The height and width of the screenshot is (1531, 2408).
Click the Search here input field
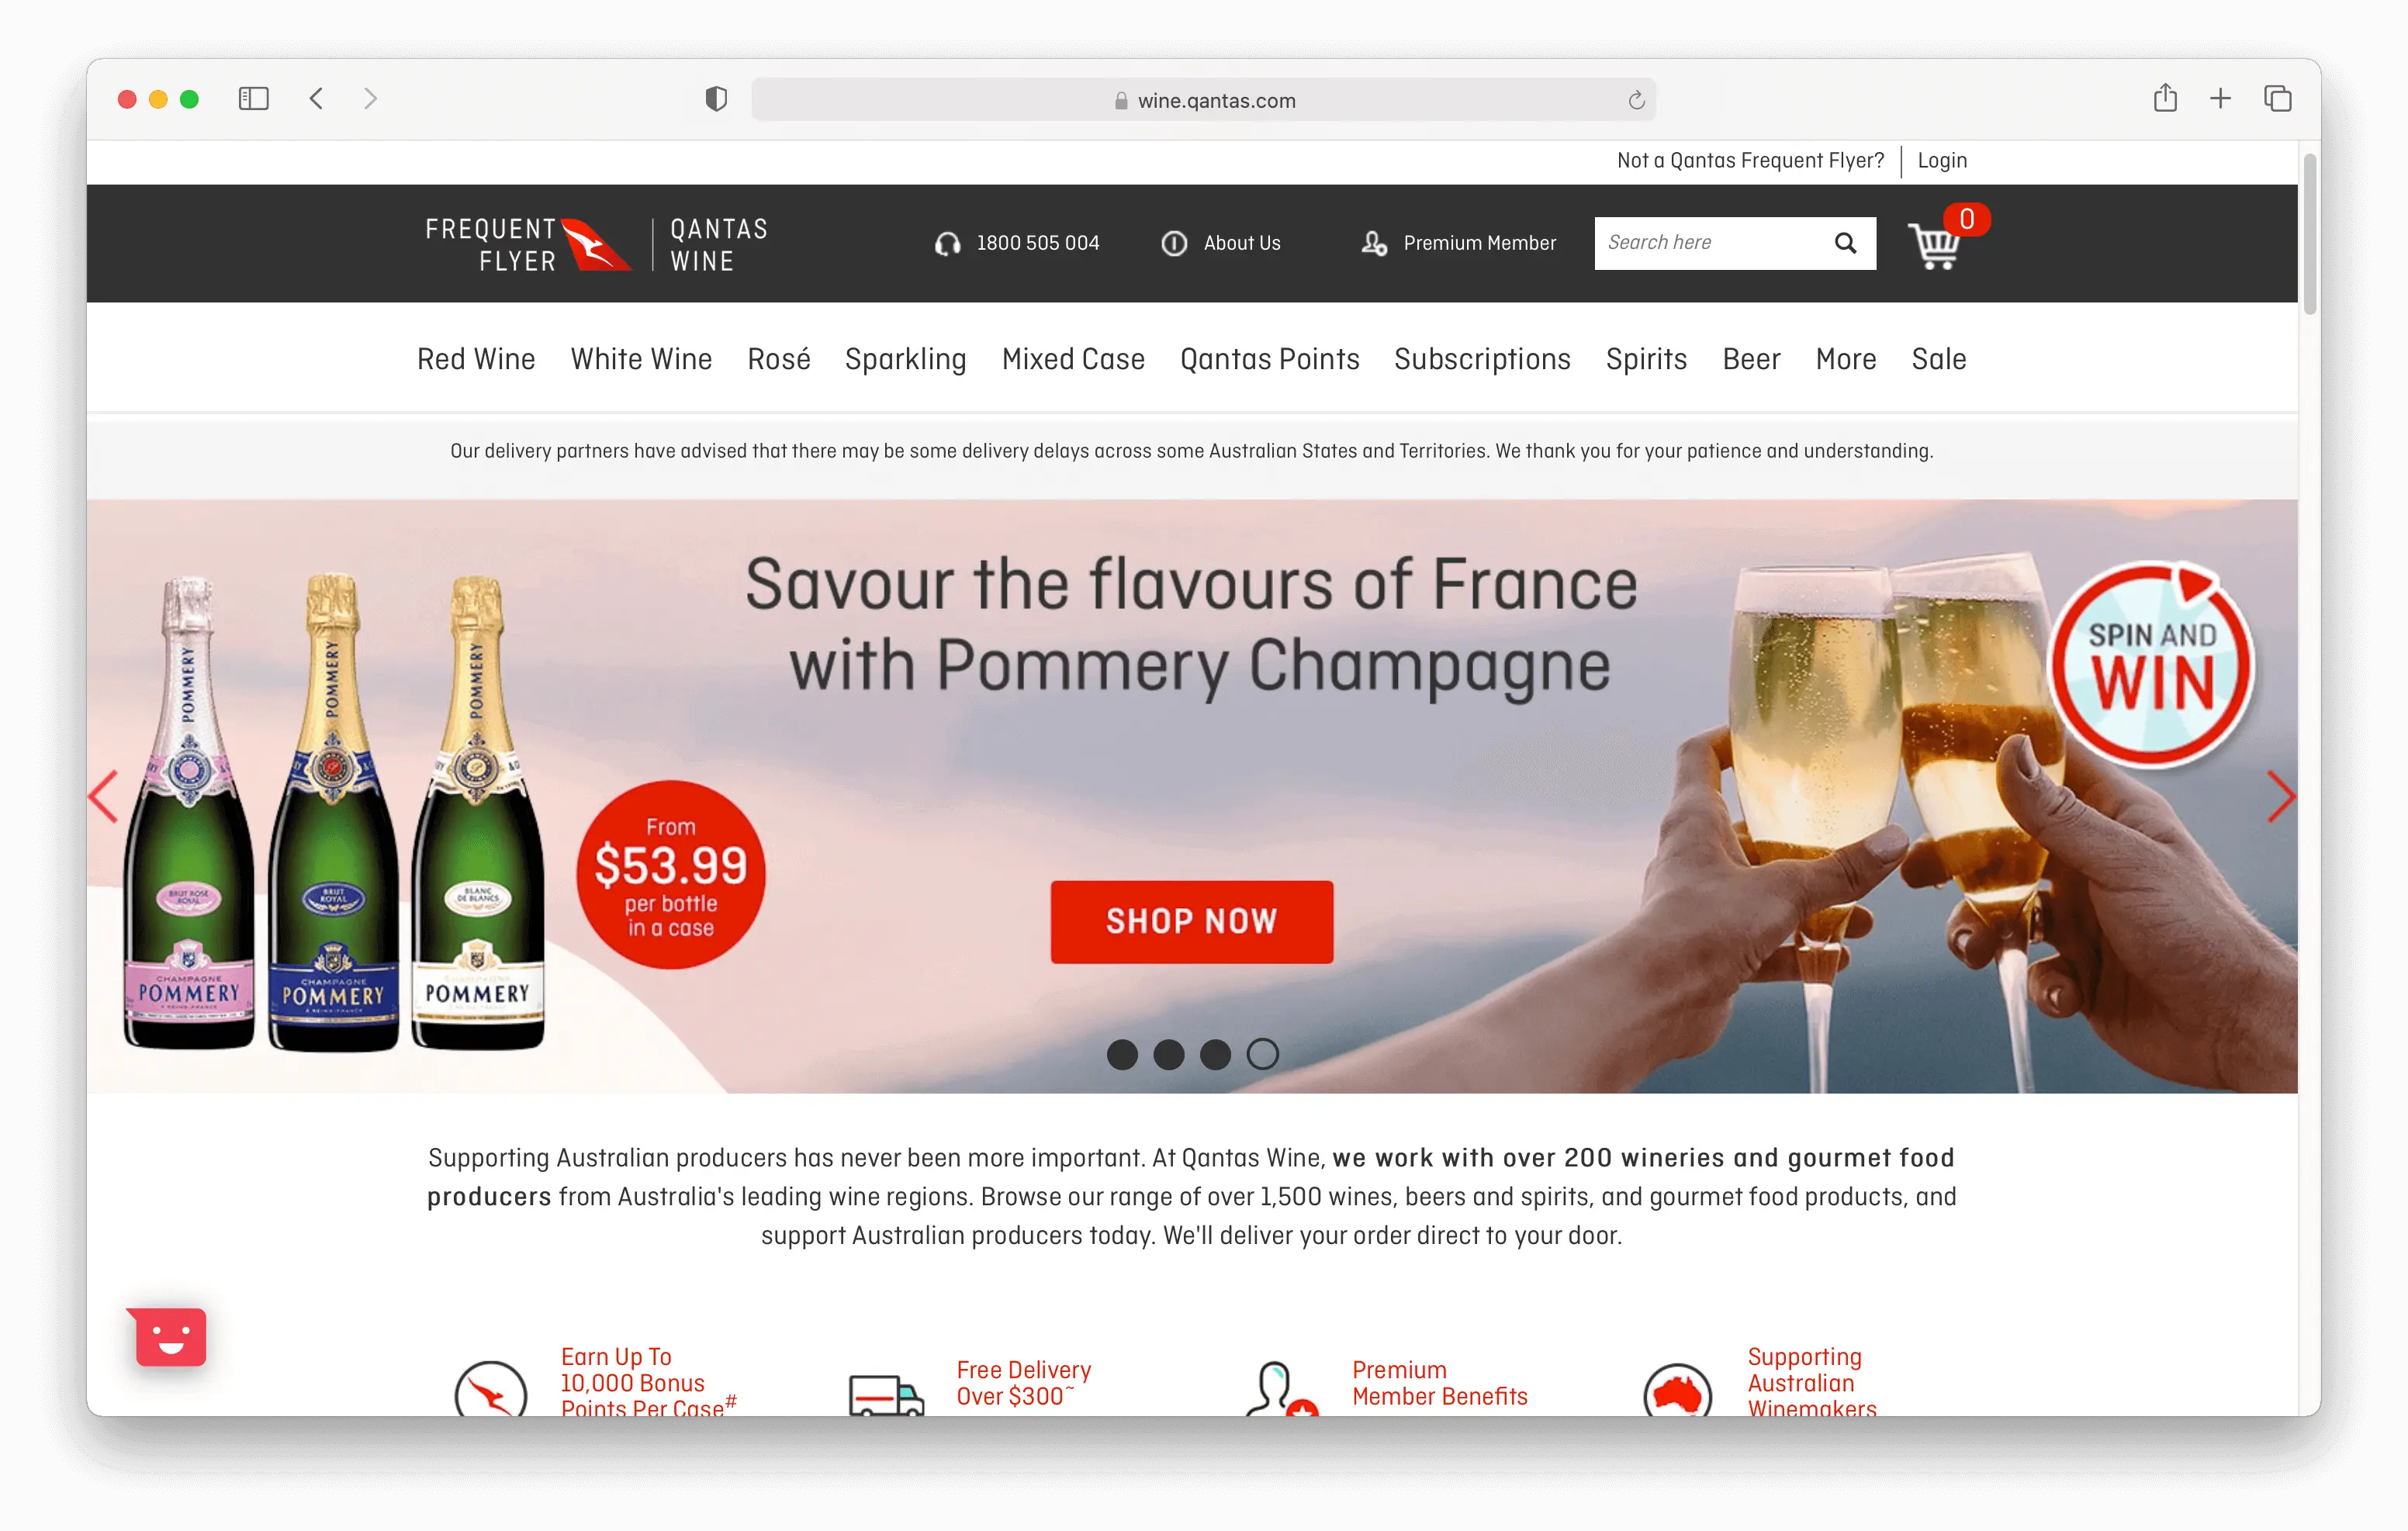pyautogui.click(x=1710, y=243)
